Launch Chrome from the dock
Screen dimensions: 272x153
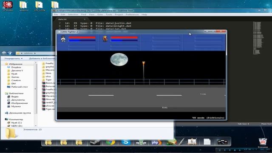[x=110, y=142]
